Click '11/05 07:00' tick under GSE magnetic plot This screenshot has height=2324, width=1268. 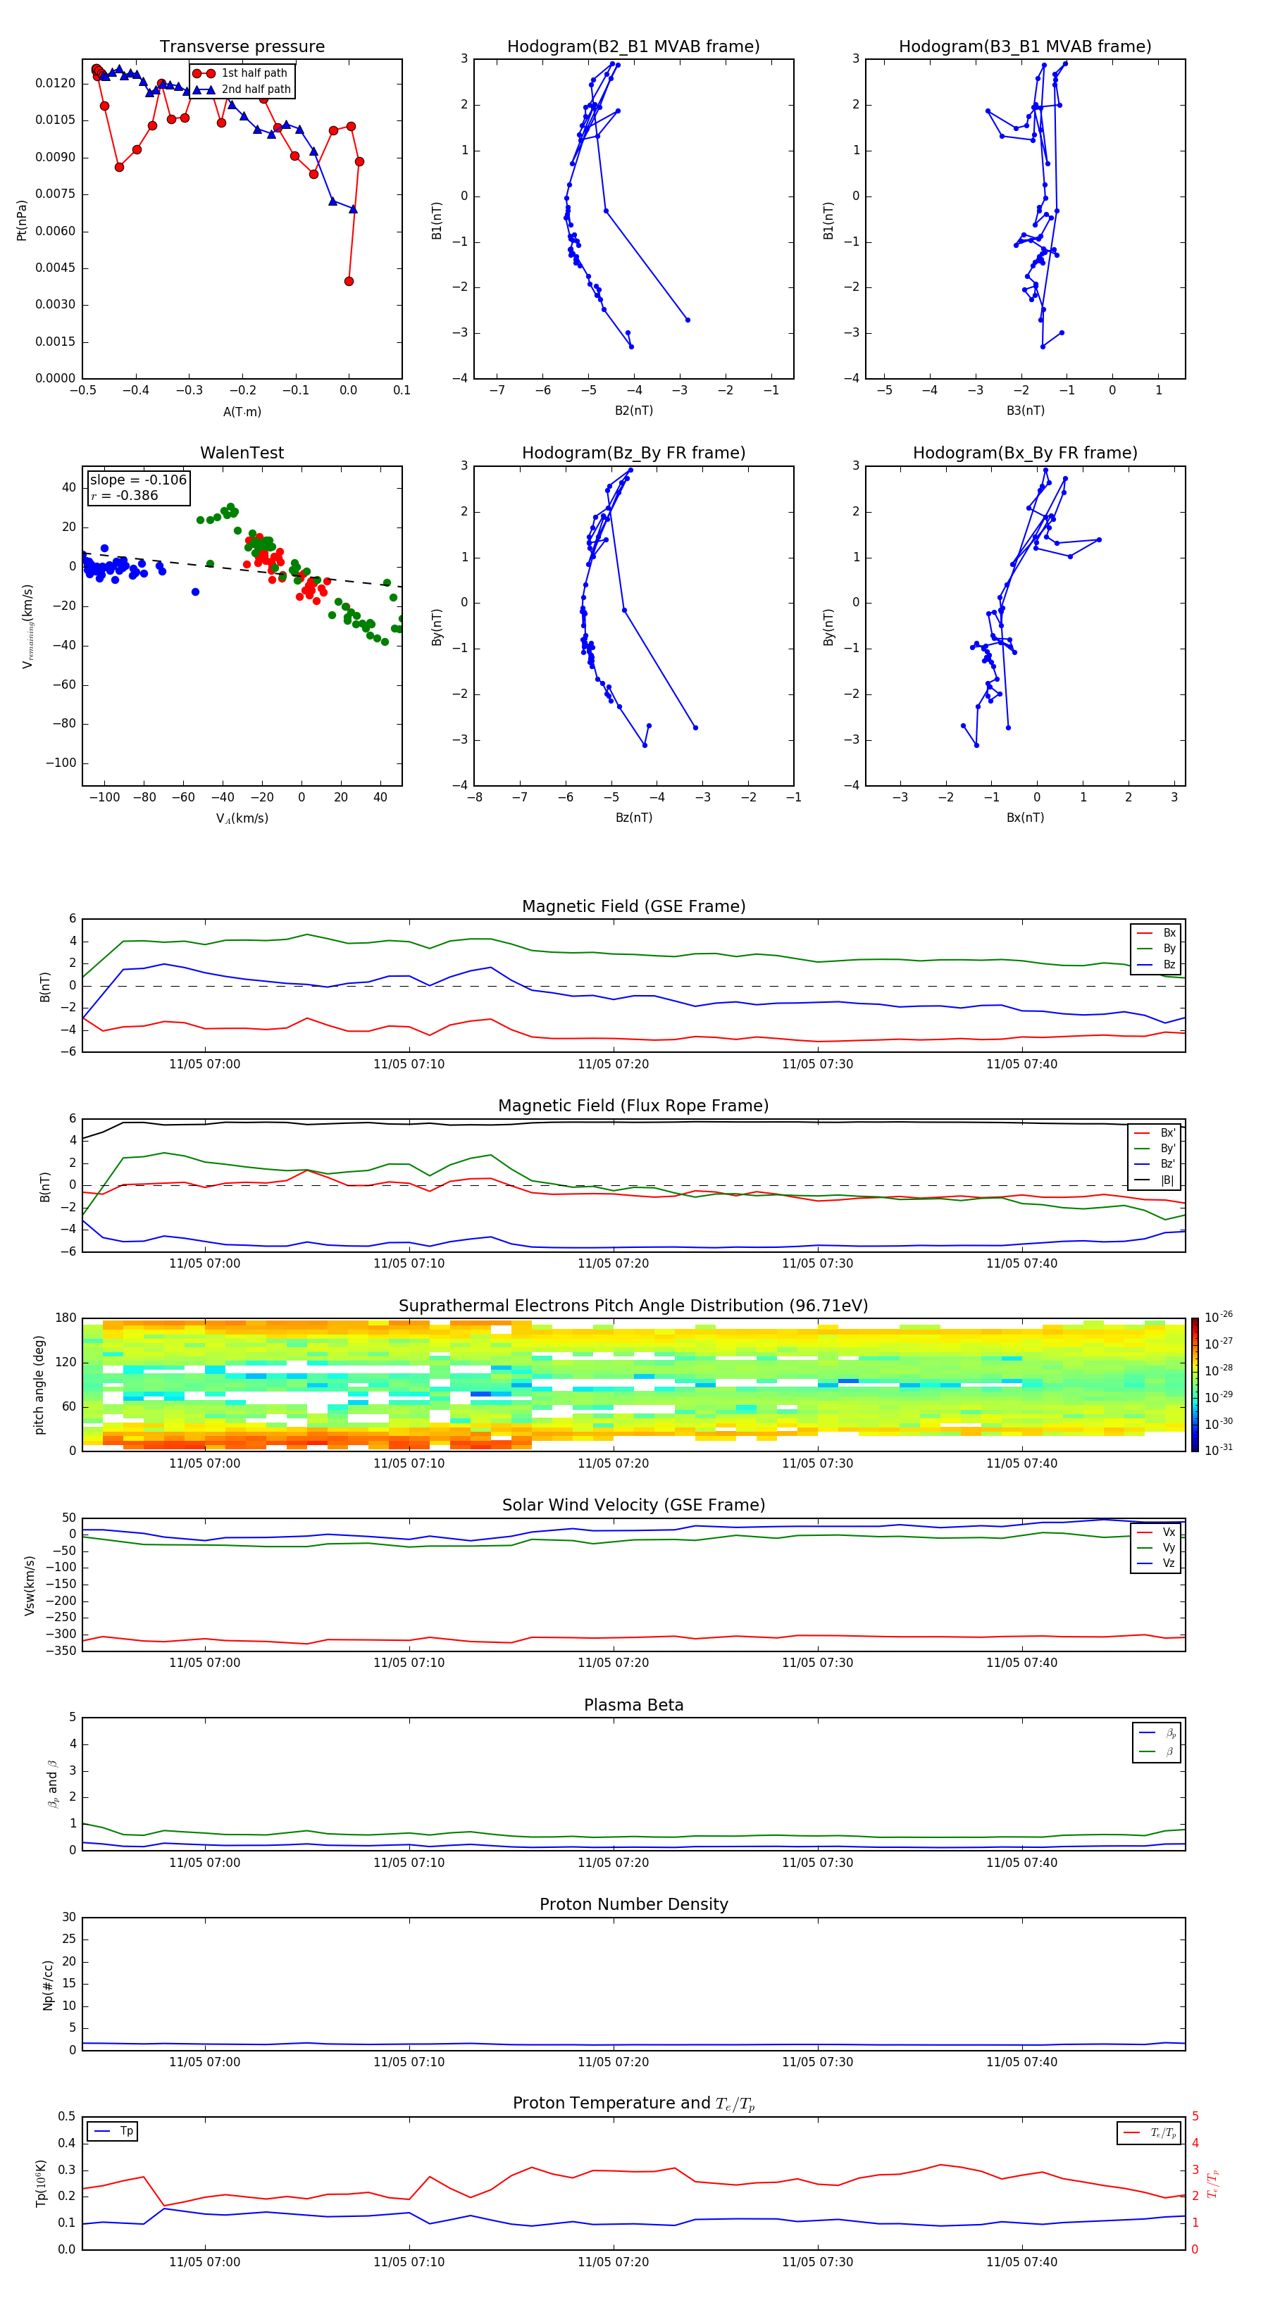pyautogui.click(x=205, y=1065)
